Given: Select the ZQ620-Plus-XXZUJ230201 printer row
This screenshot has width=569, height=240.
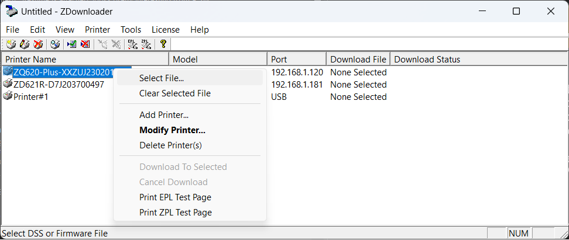Looking at the screenshot, I should [63, 72].
